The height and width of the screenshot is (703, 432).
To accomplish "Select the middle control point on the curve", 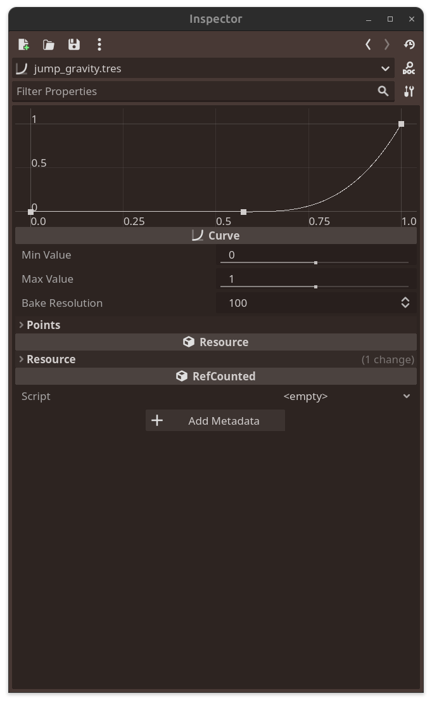I will click(244, 211).
